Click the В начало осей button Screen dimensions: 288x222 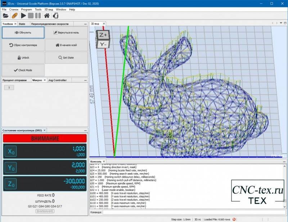click(66, 45)
